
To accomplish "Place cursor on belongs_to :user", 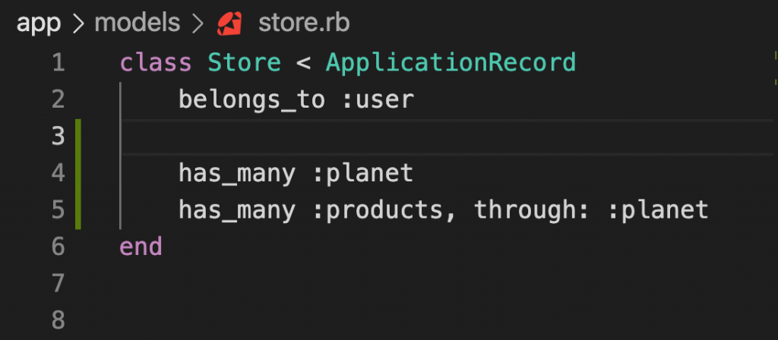I will coord(296,100).
